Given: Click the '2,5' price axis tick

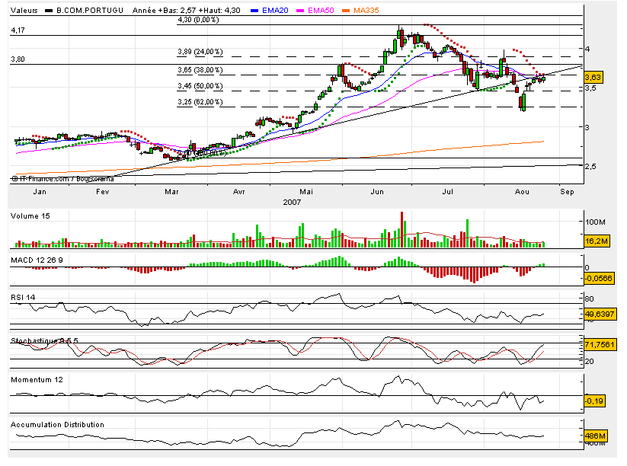Looking at the screenshot, I should point(590,166).
